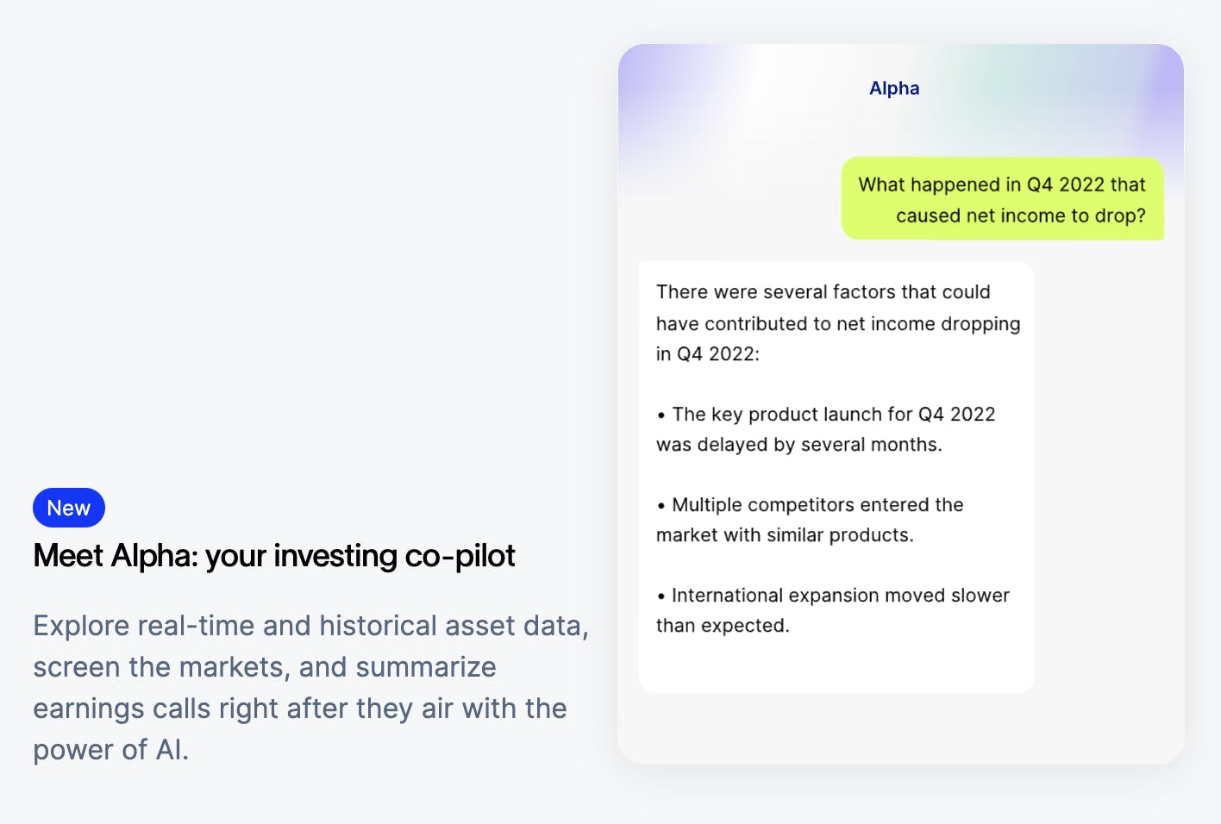This screenshot has height=824, width=1221.
Task: Click the text "caused net income to drop?"
Action: click(x=1020, y=215)
